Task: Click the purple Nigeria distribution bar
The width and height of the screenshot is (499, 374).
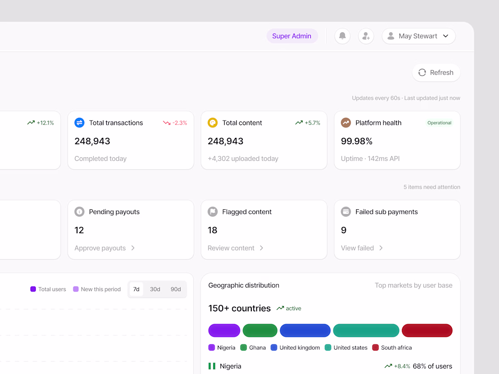Action: coord(225,330)
